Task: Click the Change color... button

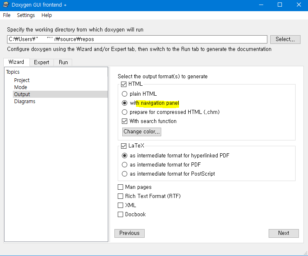Action: (x=142, y=132)
